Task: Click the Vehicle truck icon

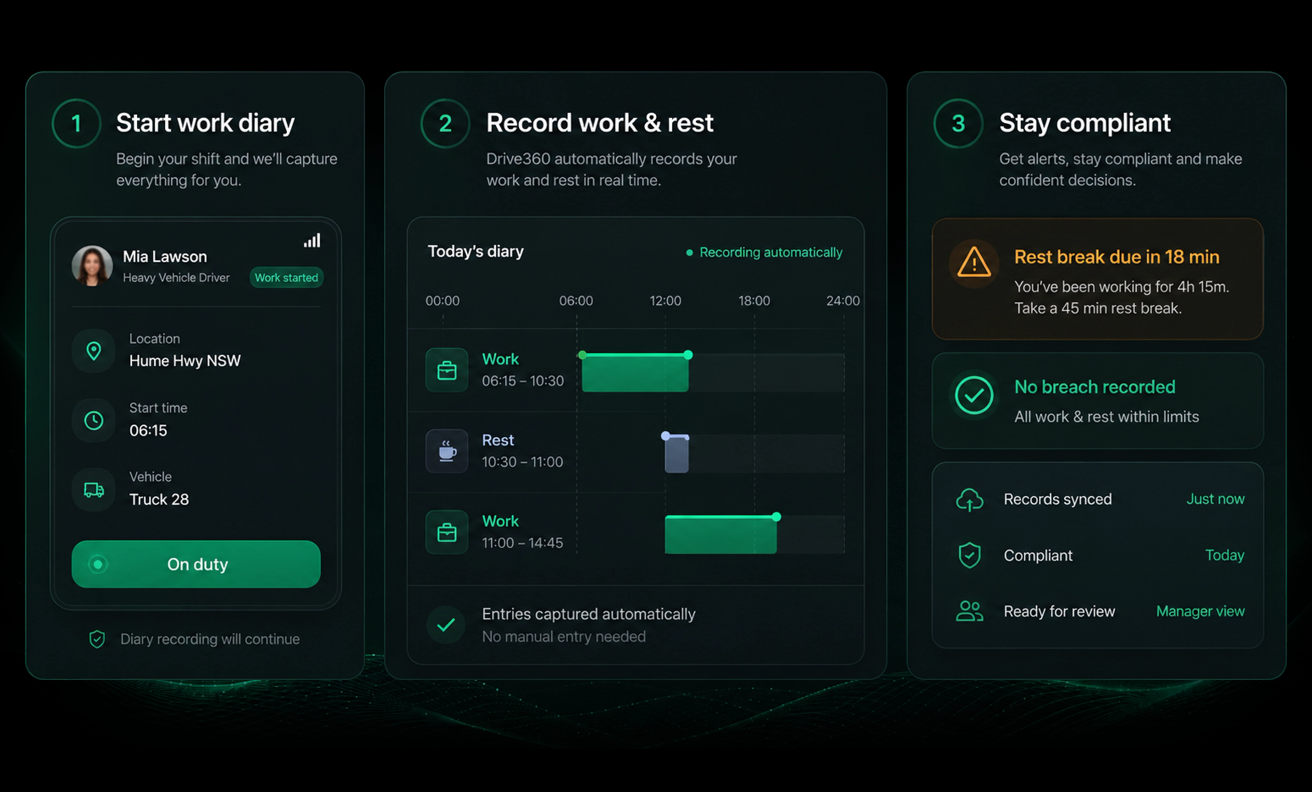Action: (94, 490)
